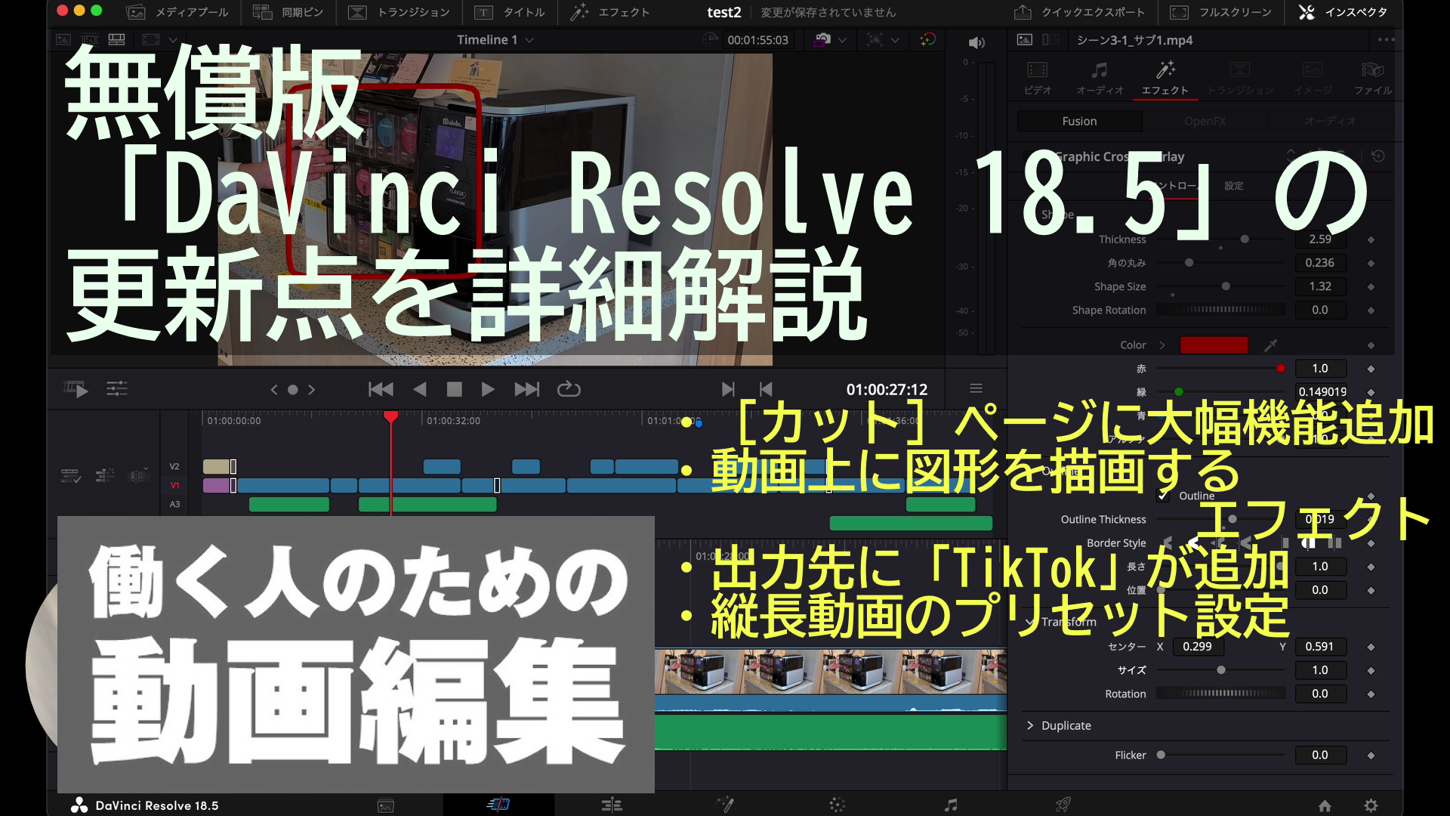Open the red Color swatch picker
The image size is (1450, 816).
point(1214,345)
